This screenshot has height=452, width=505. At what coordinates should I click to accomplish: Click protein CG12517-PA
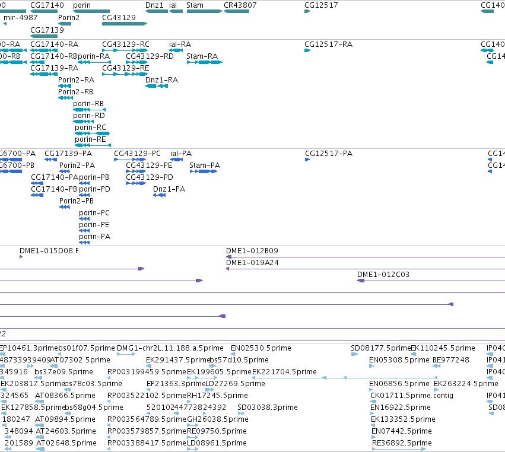307,160
